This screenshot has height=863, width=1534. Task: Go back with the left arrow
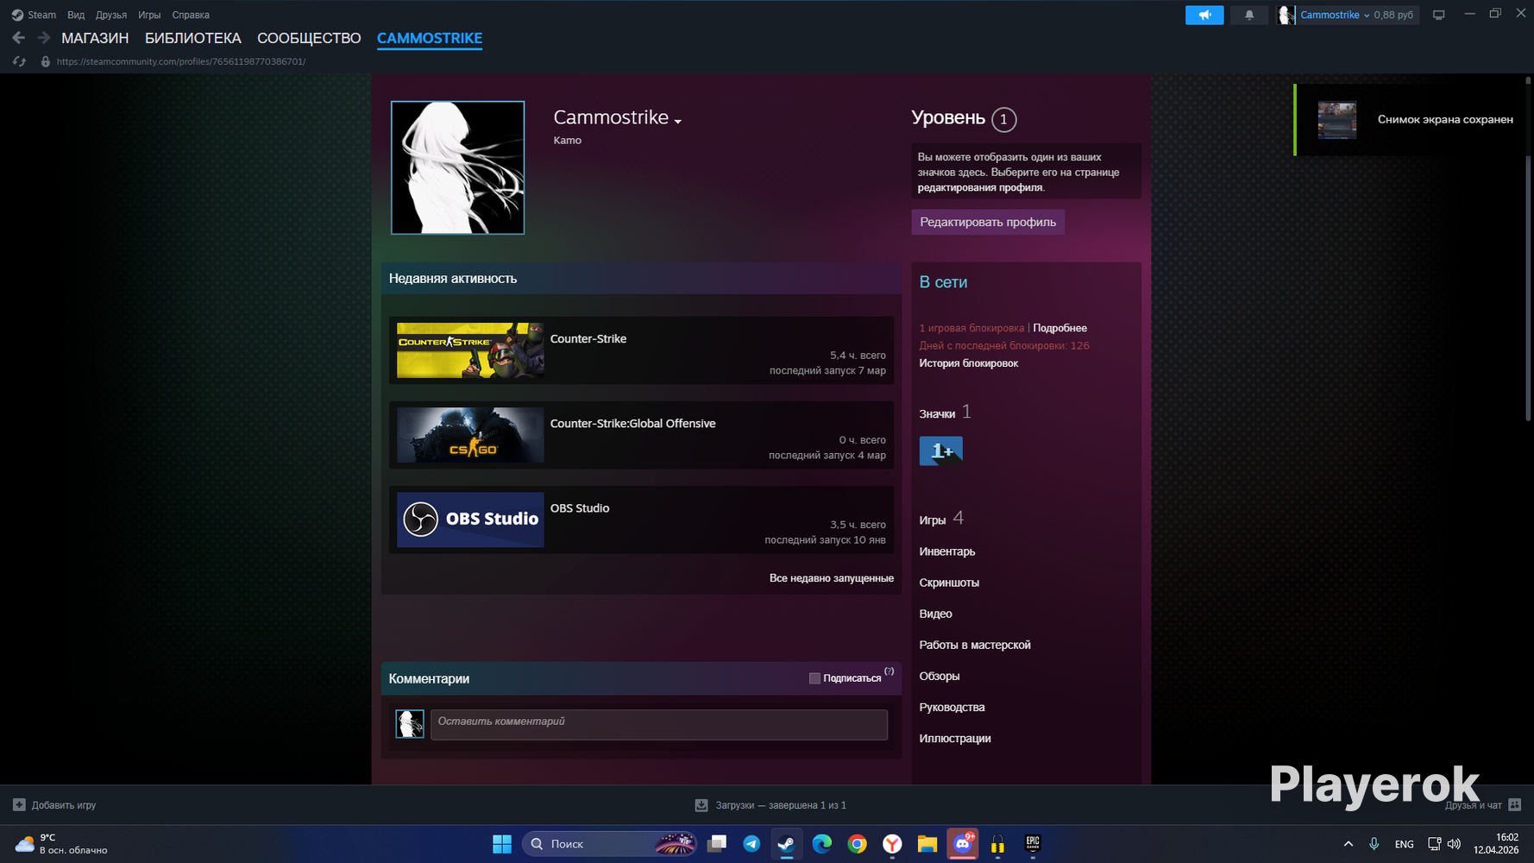pyautogui.click(x=18, y=38)
